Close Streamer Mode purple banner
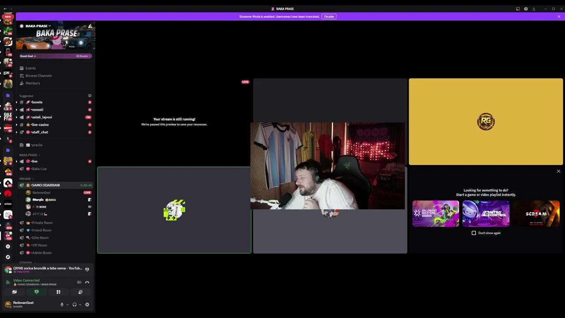Screen dimensions: 565x318 pos(559,16)
